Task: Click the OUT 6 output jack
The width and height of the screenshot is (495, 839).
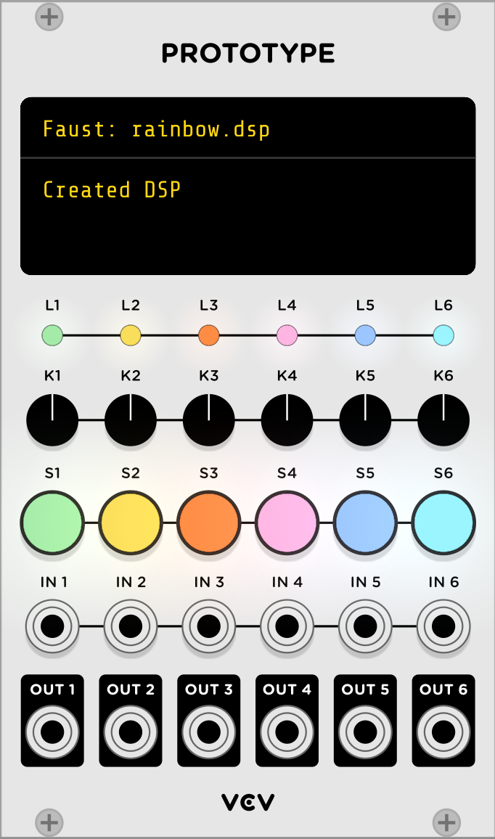Action: 443,732
